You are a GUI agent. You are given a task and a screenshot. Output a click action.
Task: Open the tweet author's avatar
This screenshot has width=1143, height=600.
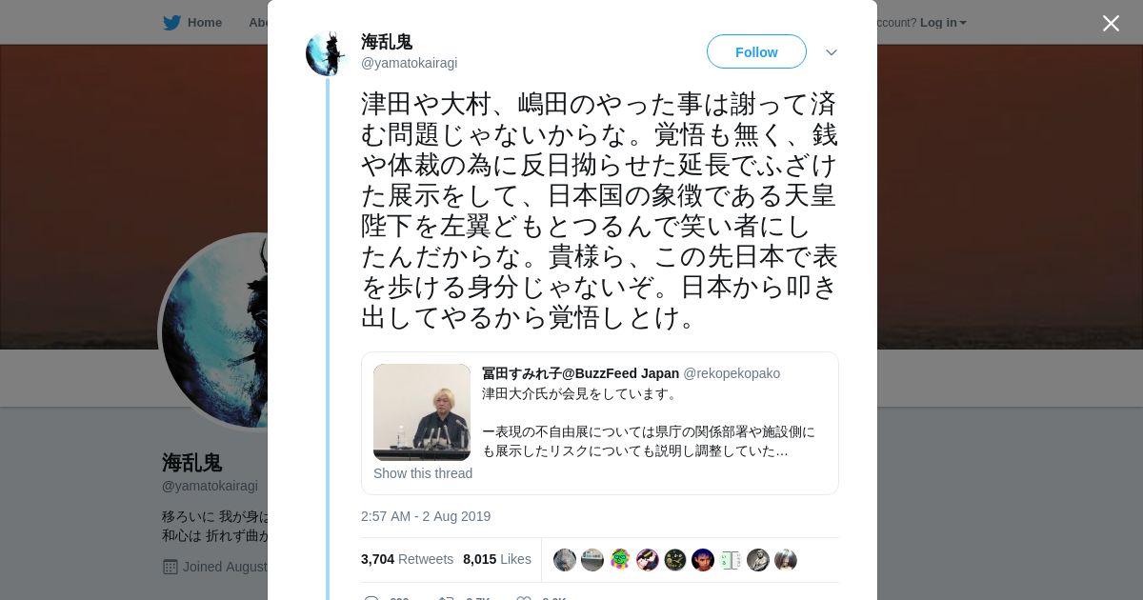(x=326, y=53)
